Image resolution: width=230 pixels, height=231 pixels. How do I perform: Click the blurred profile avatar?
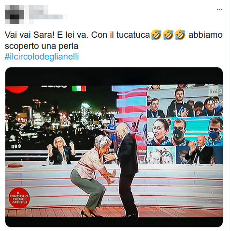(x=14, y=15)
